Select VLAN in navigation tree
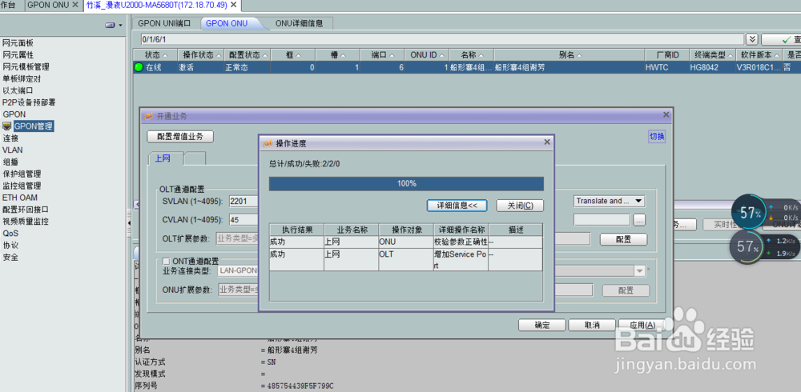Viewport: 801px width, 392px height. 12,150
